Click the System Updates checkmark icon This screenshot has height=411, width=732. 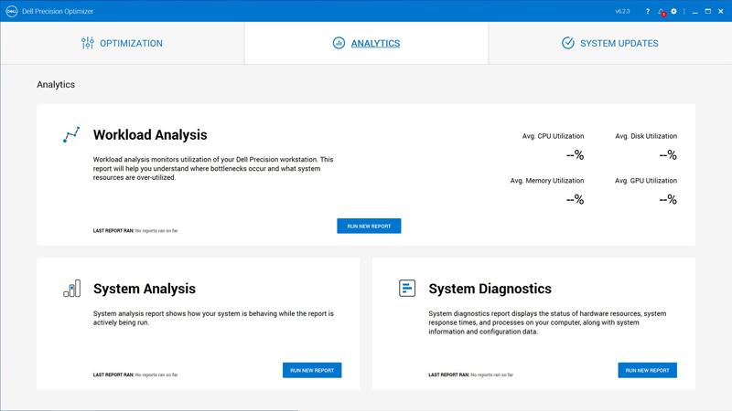tap(567, 43)
